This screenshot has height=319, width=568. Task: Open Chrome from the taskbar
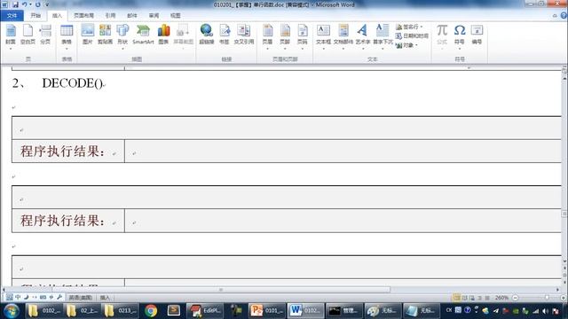pyautogui.click(x=151, y=311)
